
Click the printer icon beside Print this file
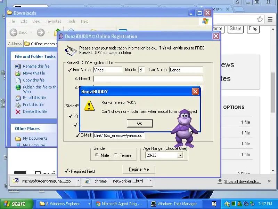(x=18, y=105)
